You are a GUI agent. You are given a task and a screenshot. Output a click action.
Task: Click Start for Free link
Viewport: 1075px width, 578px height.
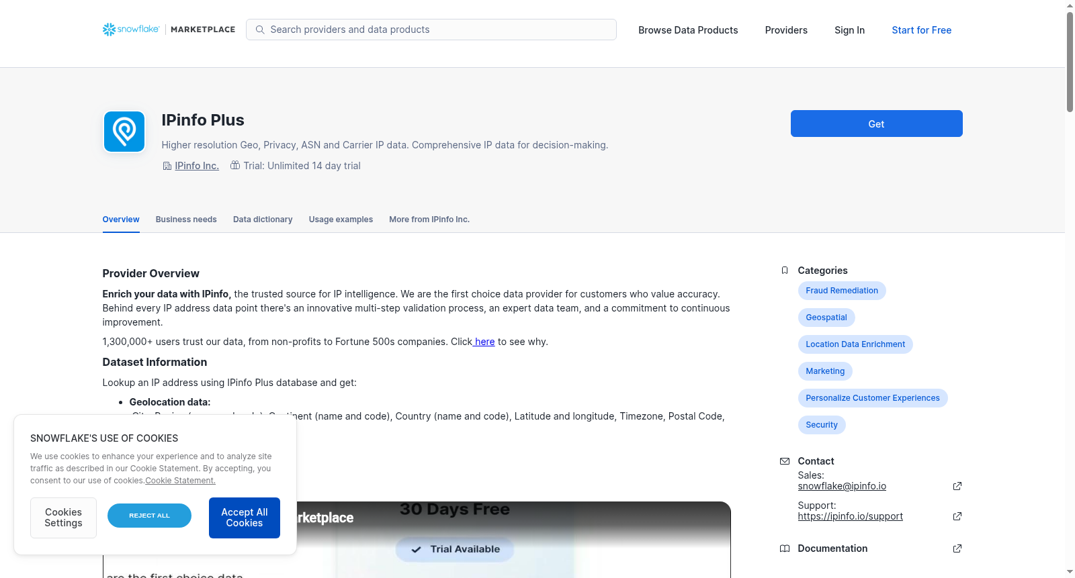coord(922,30)
